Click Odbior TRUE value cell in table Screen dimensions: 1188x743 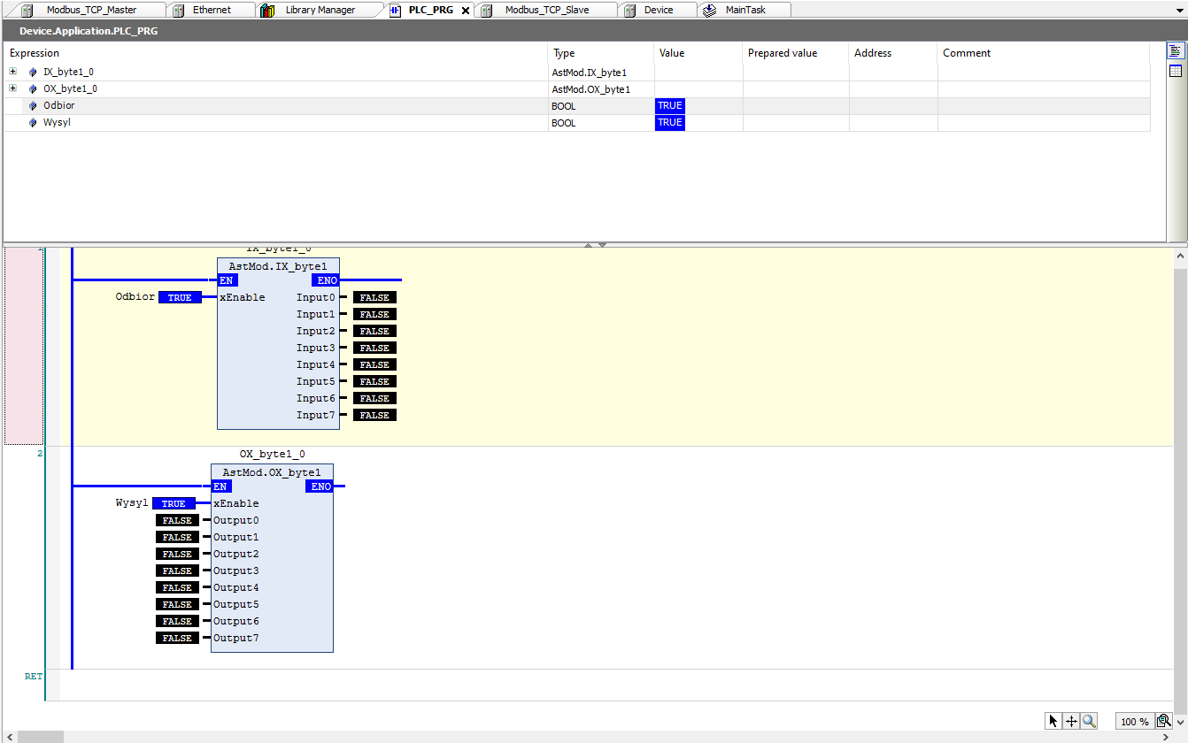click(670, 106)
